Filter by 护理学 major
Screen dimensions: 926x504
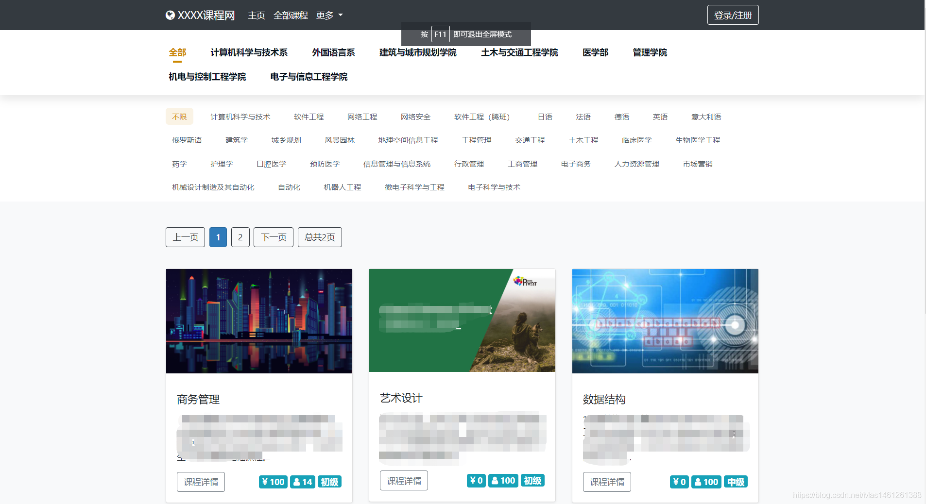click(x=222, y=164)
